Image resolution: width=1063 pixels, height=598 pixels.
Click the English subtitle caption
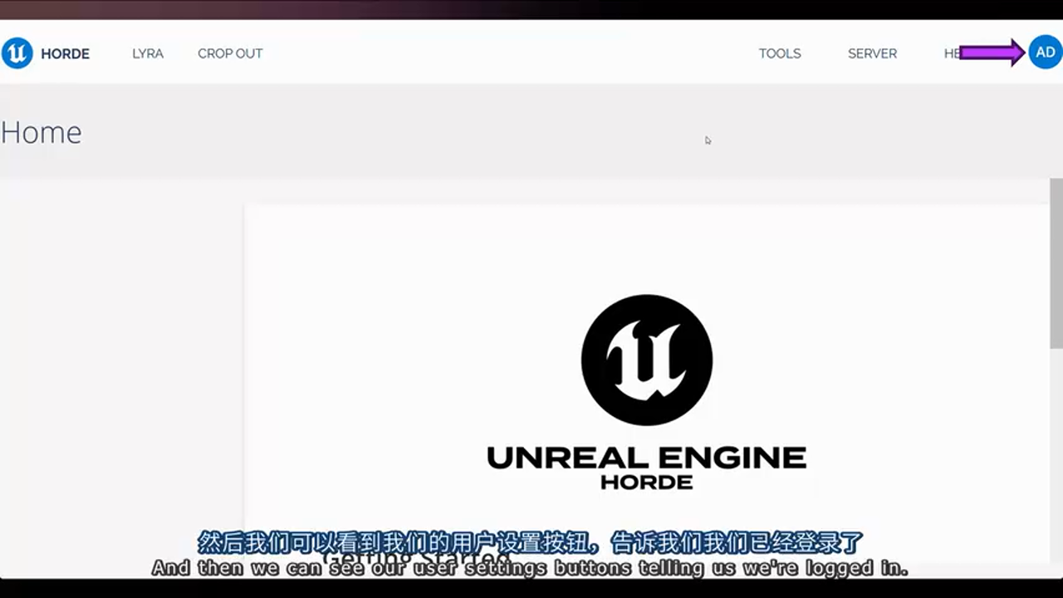tap(530, 569)
